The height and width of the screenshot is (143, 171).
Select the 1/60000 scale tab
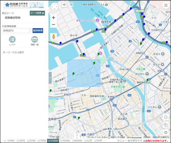point(77,141)
